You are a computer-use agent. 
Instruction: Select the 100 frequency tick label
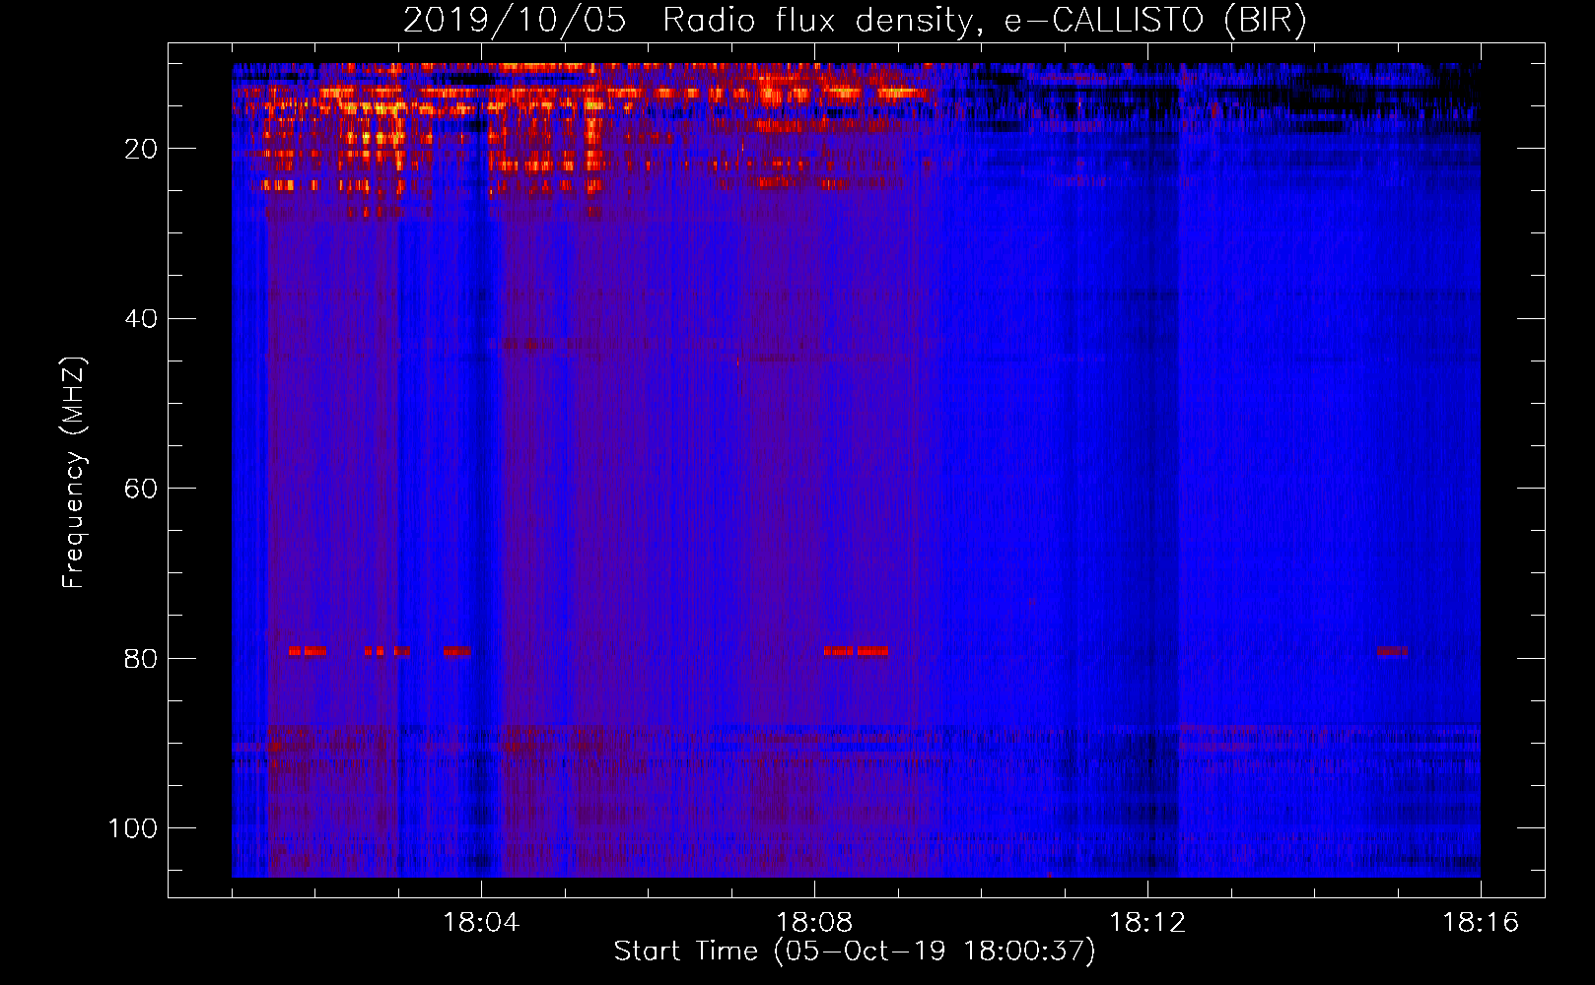pos(133,828)
